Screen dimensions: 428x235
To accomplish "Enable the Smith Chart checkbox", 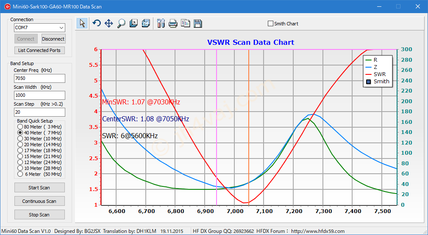I will [270, 24].
